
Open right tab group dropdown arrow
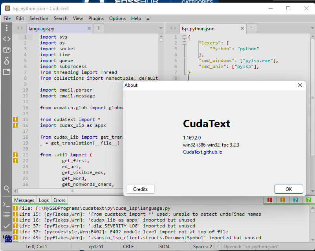coord(312,28)
